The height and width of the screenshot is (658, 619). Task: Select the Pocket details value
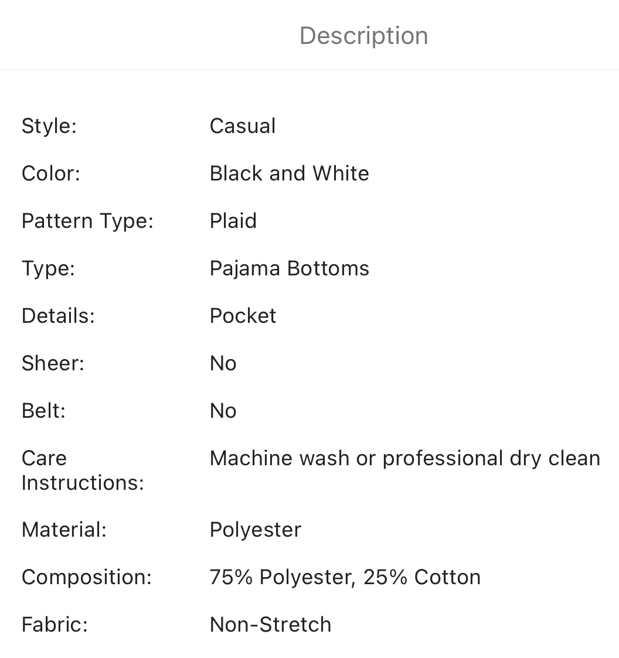(243, 316)
